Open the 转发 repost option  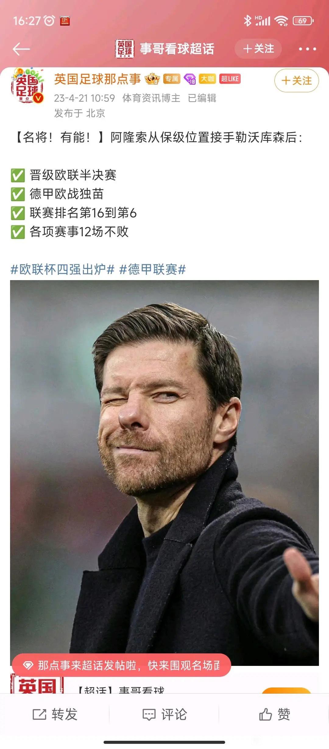[55, 714]
